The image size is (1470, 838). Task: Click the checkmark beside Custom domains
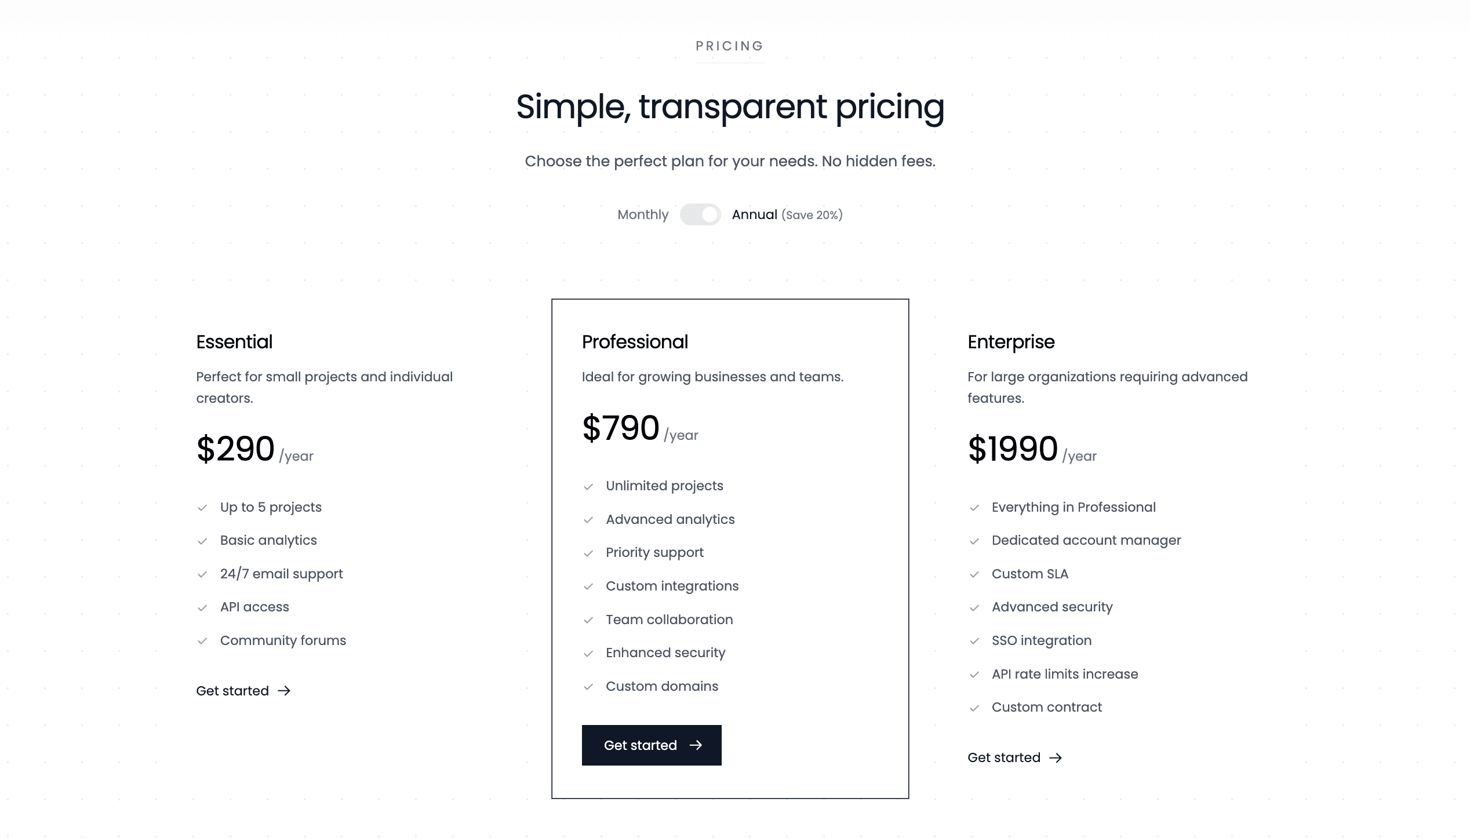click(x=589, y=687)
